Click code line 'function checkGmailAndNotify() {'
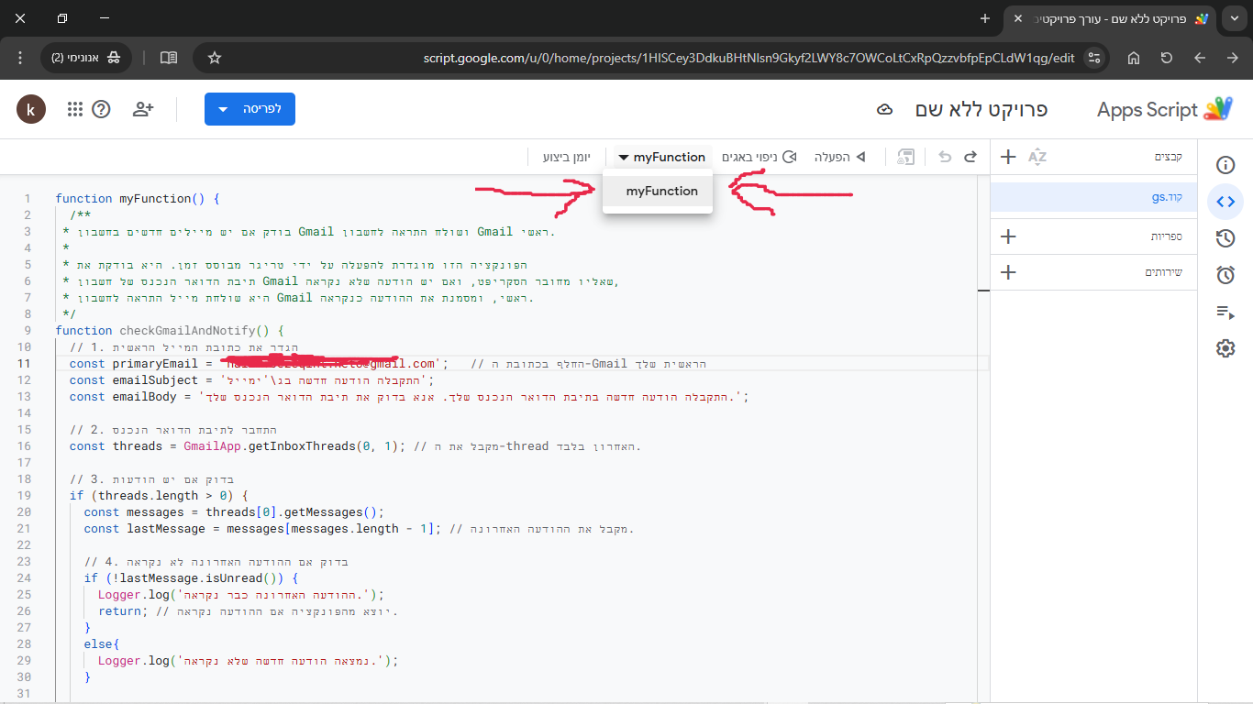Viewport: 1253px width, 704px height. point(170,330)
